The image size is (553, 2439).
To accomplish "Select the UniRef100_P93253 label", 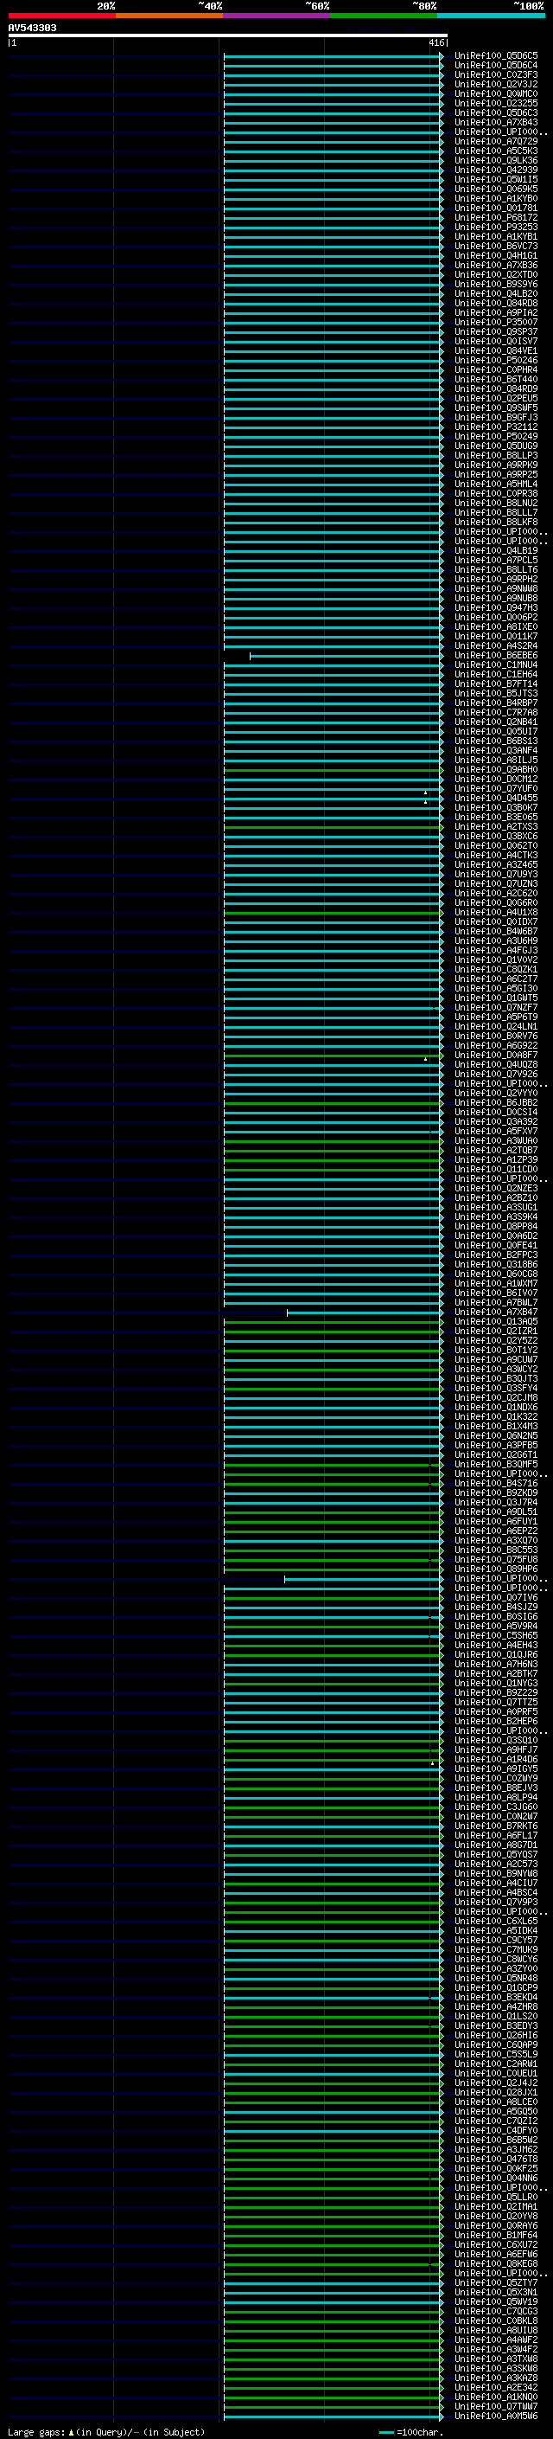I will coord(496,228).
